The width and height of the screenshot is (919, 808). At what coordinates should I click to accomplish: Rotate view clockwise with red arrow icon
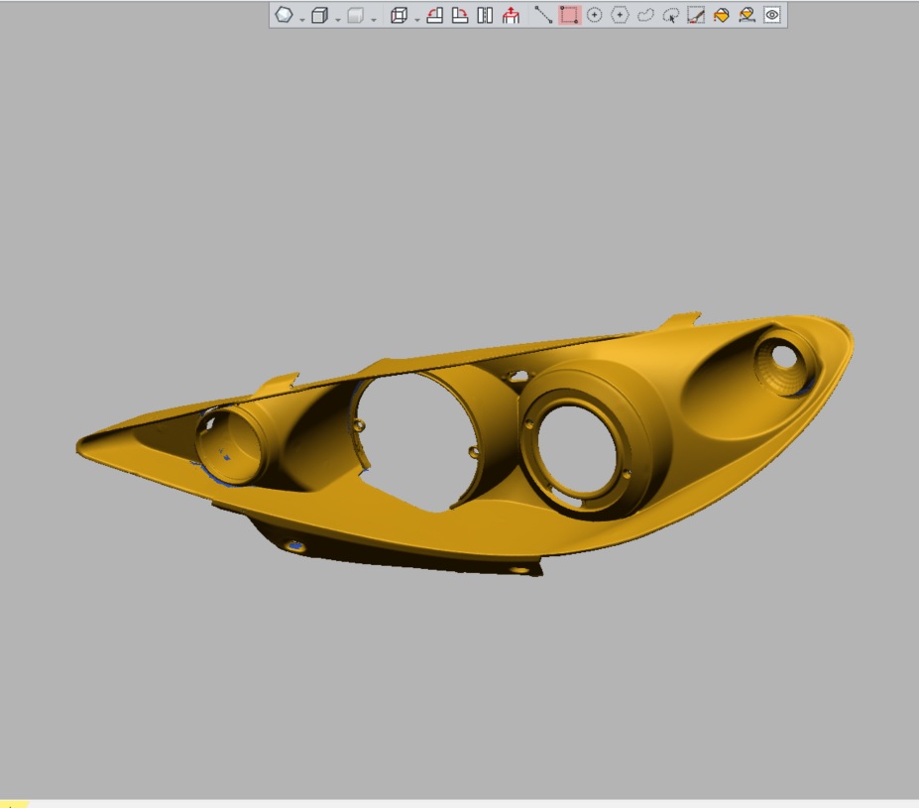pyautogui.click(x=460, y=15)
